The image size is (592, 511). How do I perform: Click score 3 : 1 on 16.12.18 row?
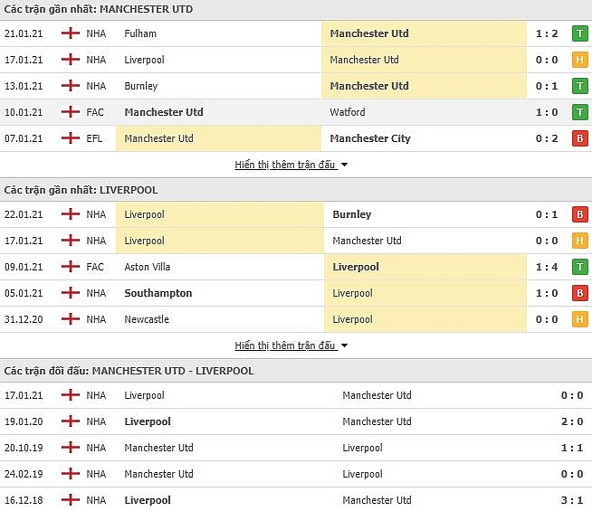tap(571, 500)
